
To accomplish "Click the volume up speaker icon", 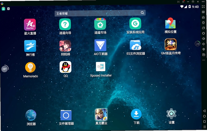I will click(x=203, y=38).
